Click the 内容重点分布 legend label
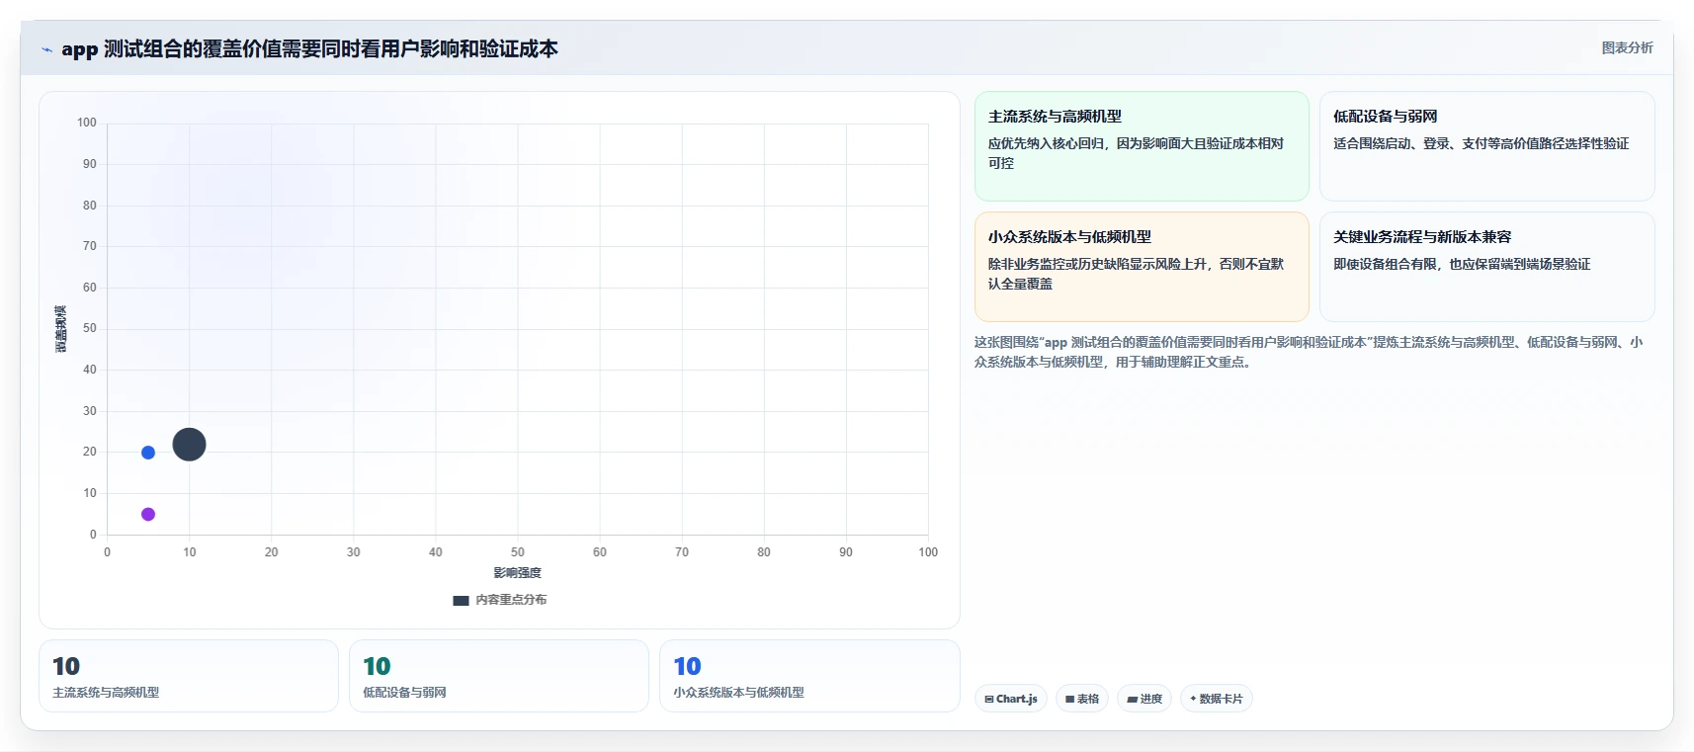Screen dimensions: 1694x752 (511, 600)
